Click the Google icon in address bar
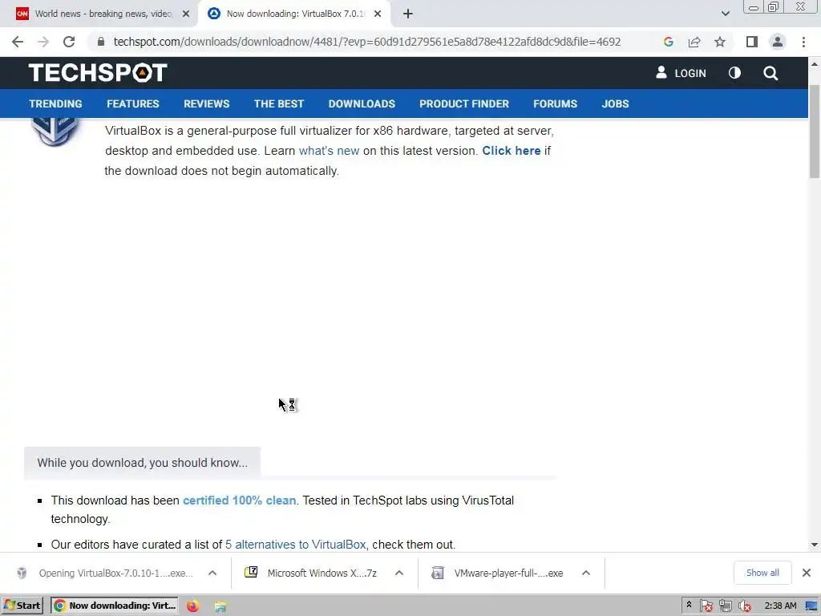 [668, 42]
